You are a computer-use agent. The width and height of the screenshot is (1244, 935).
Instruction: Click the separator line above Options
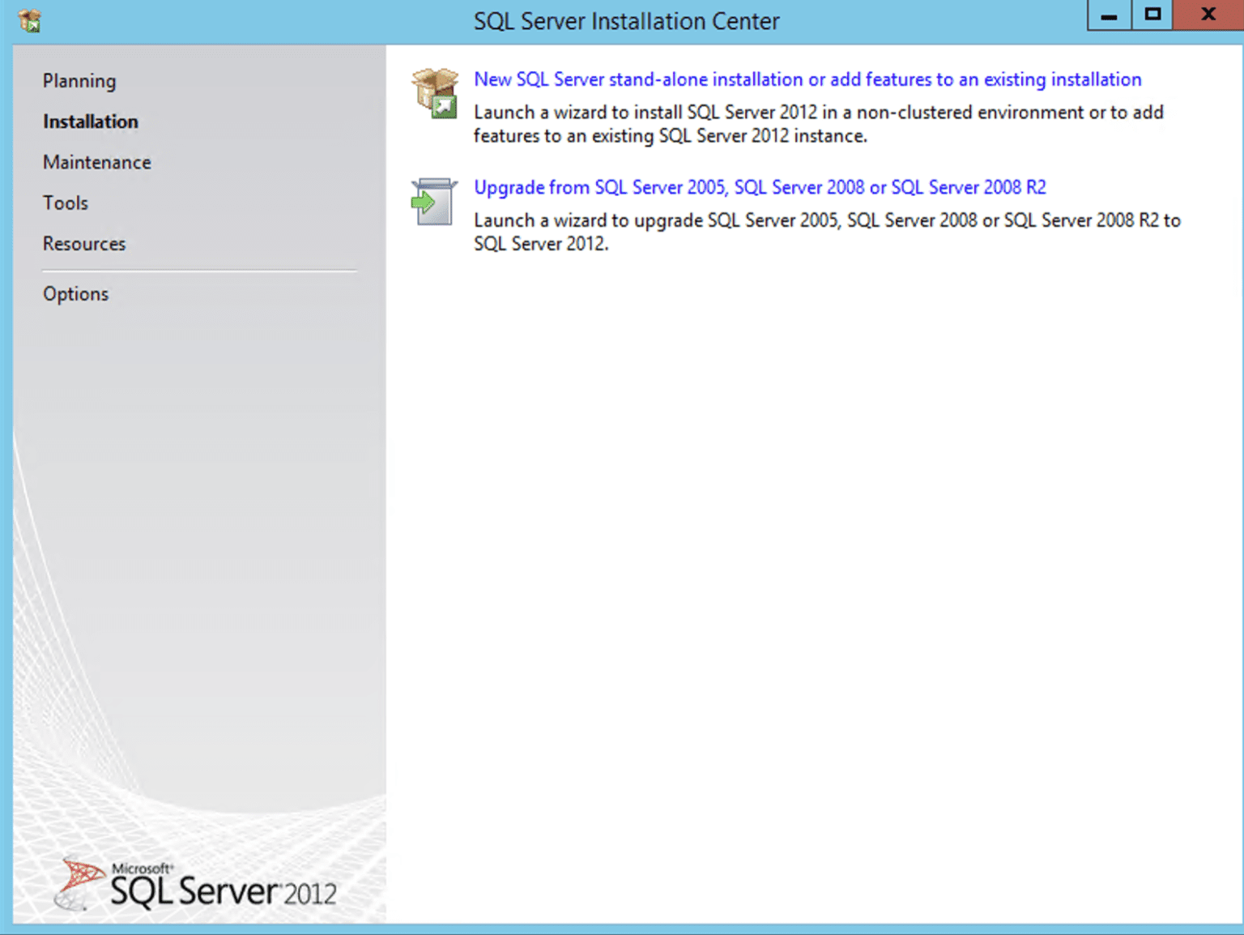[x=199, y=271]
